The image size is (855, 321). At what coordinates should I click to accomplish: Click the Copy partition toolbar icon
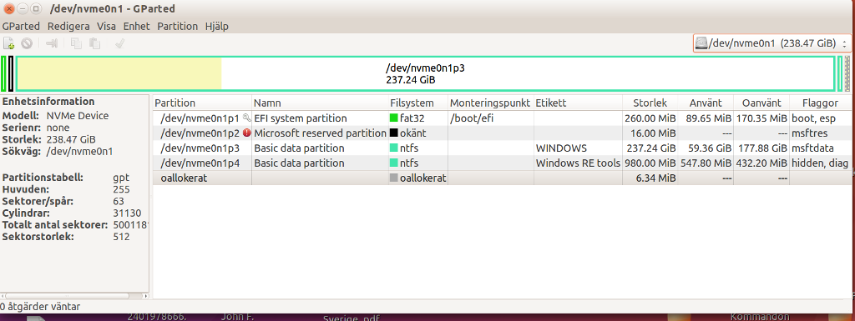(76, 43)
